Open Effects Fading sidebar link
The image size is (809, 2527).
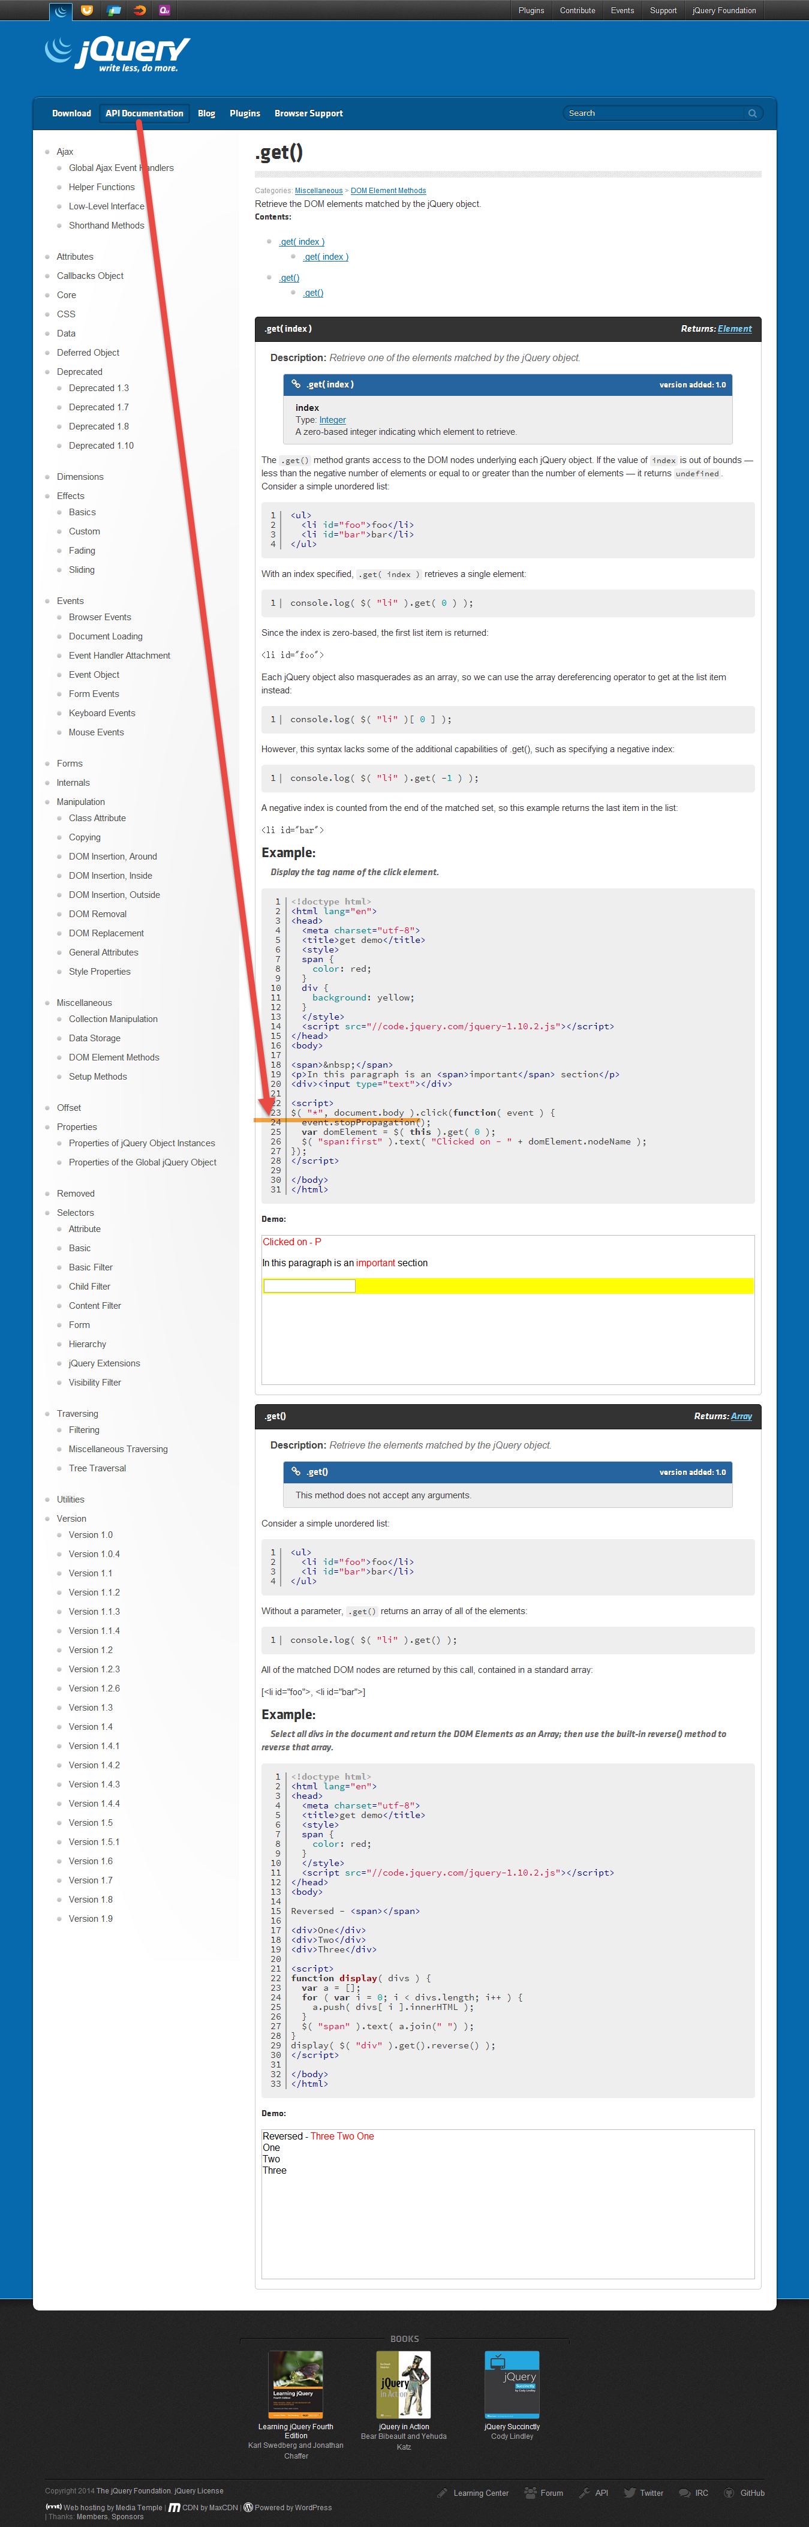(82, 551)
